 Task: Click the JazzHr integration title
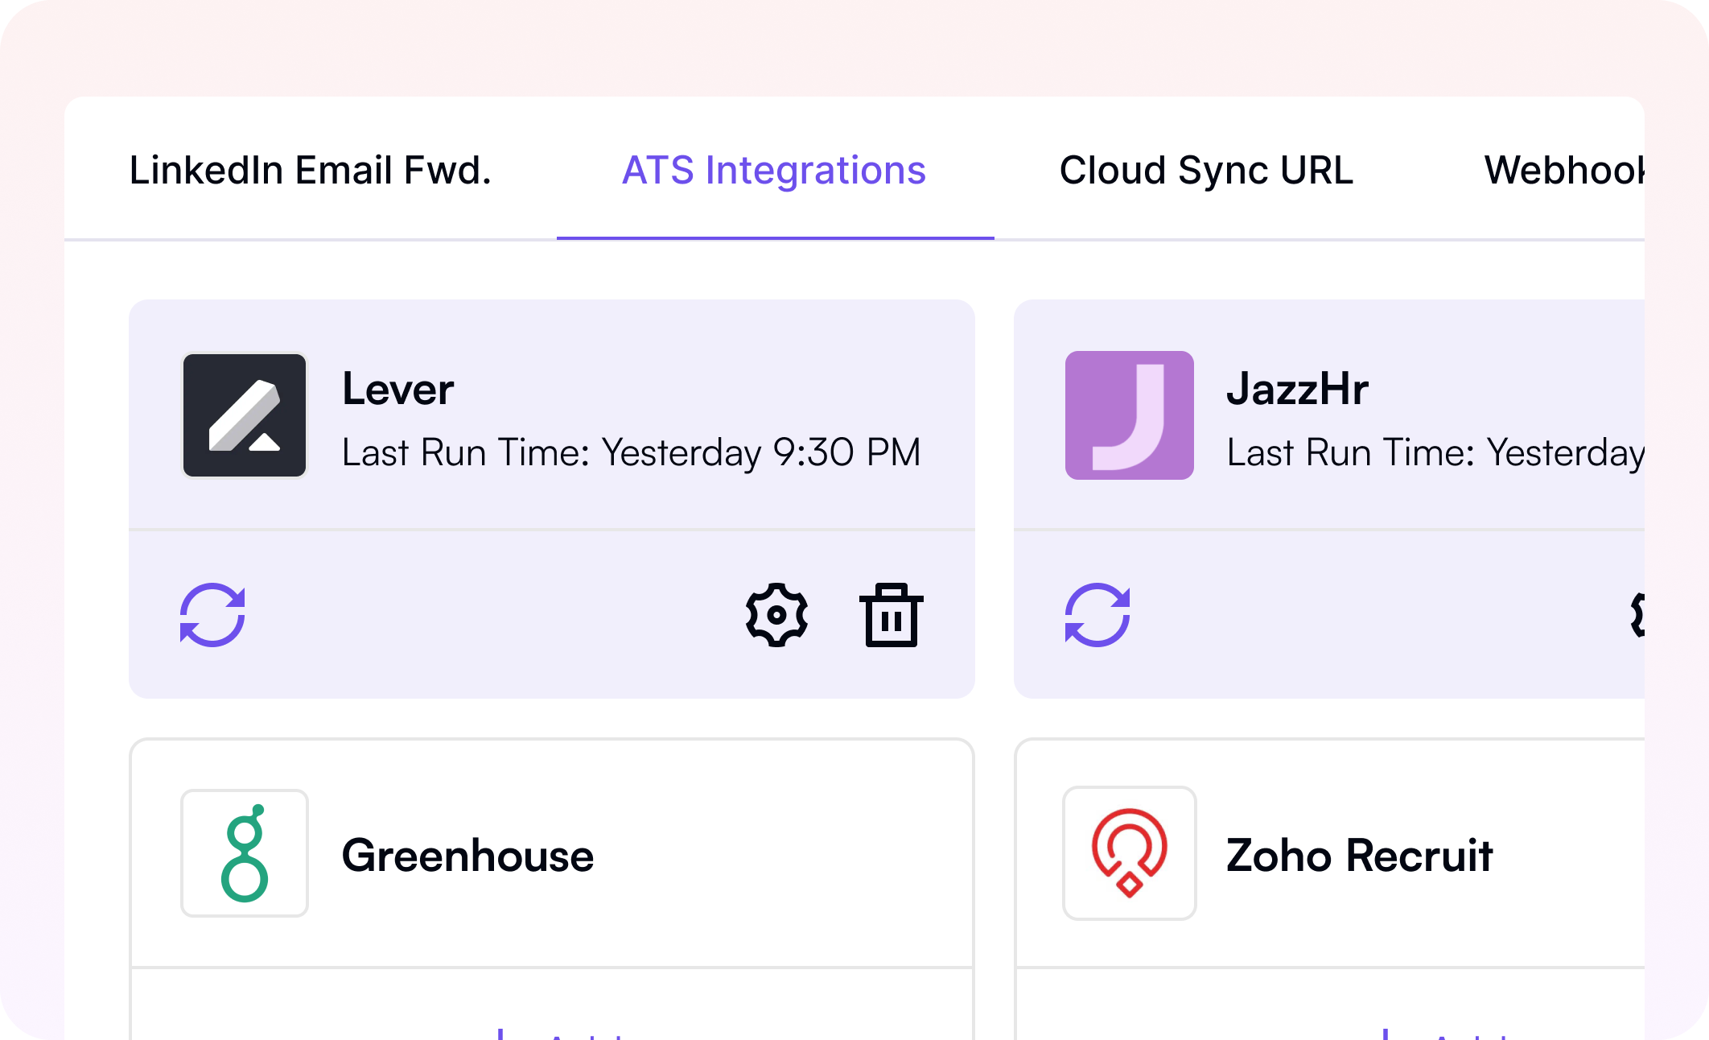[1297, 390]
